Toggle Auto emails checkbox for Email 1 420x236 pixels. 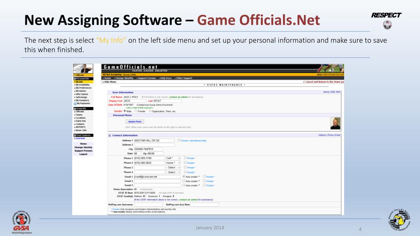click(x=184, y=177)
